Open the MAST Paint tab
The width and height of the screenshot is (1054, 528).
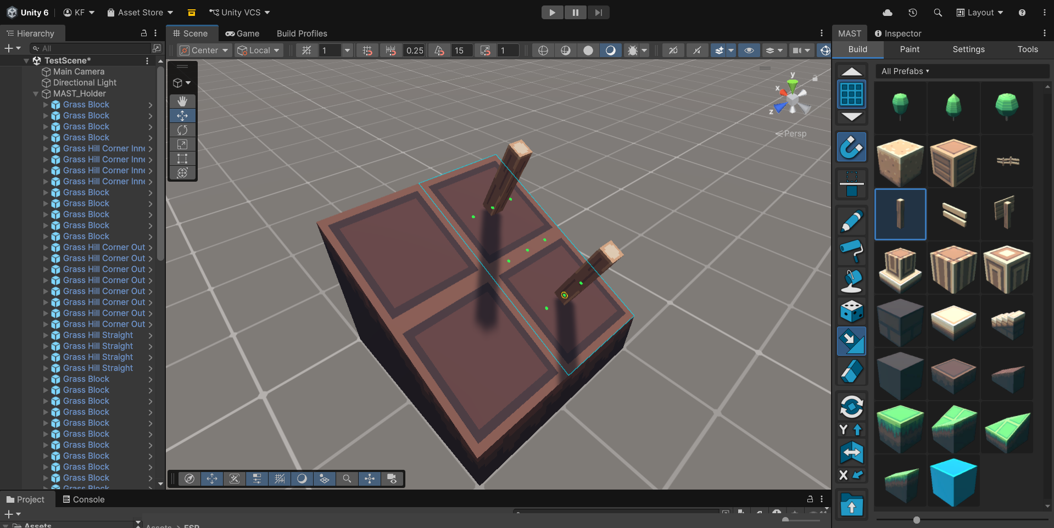click(910, 49)
